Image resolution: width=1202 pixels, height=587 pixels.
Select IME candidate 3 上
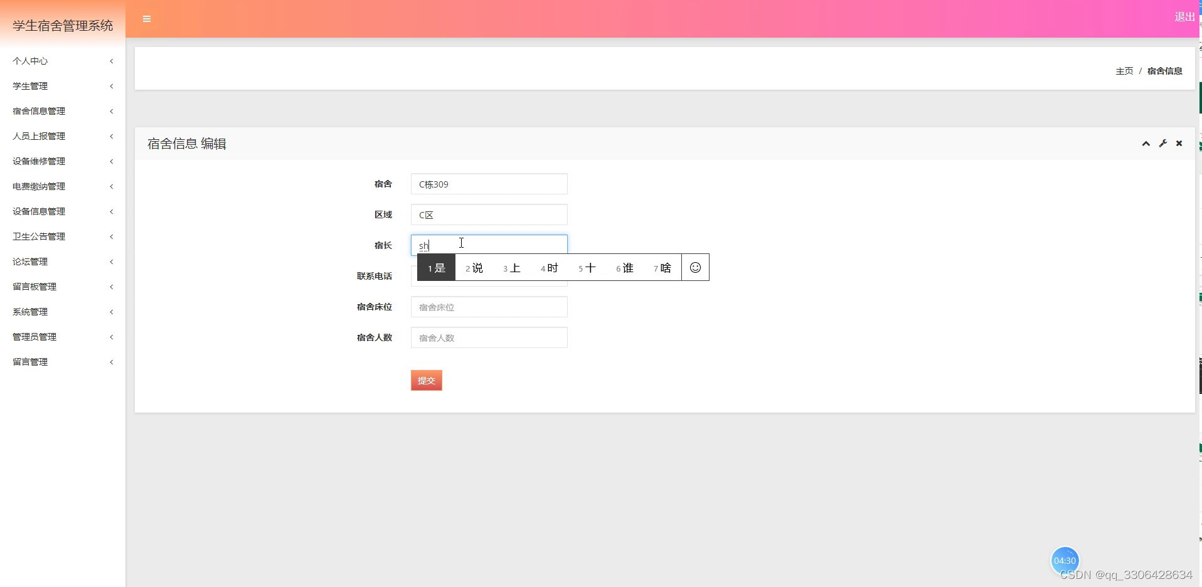click(x=512, y=268)
